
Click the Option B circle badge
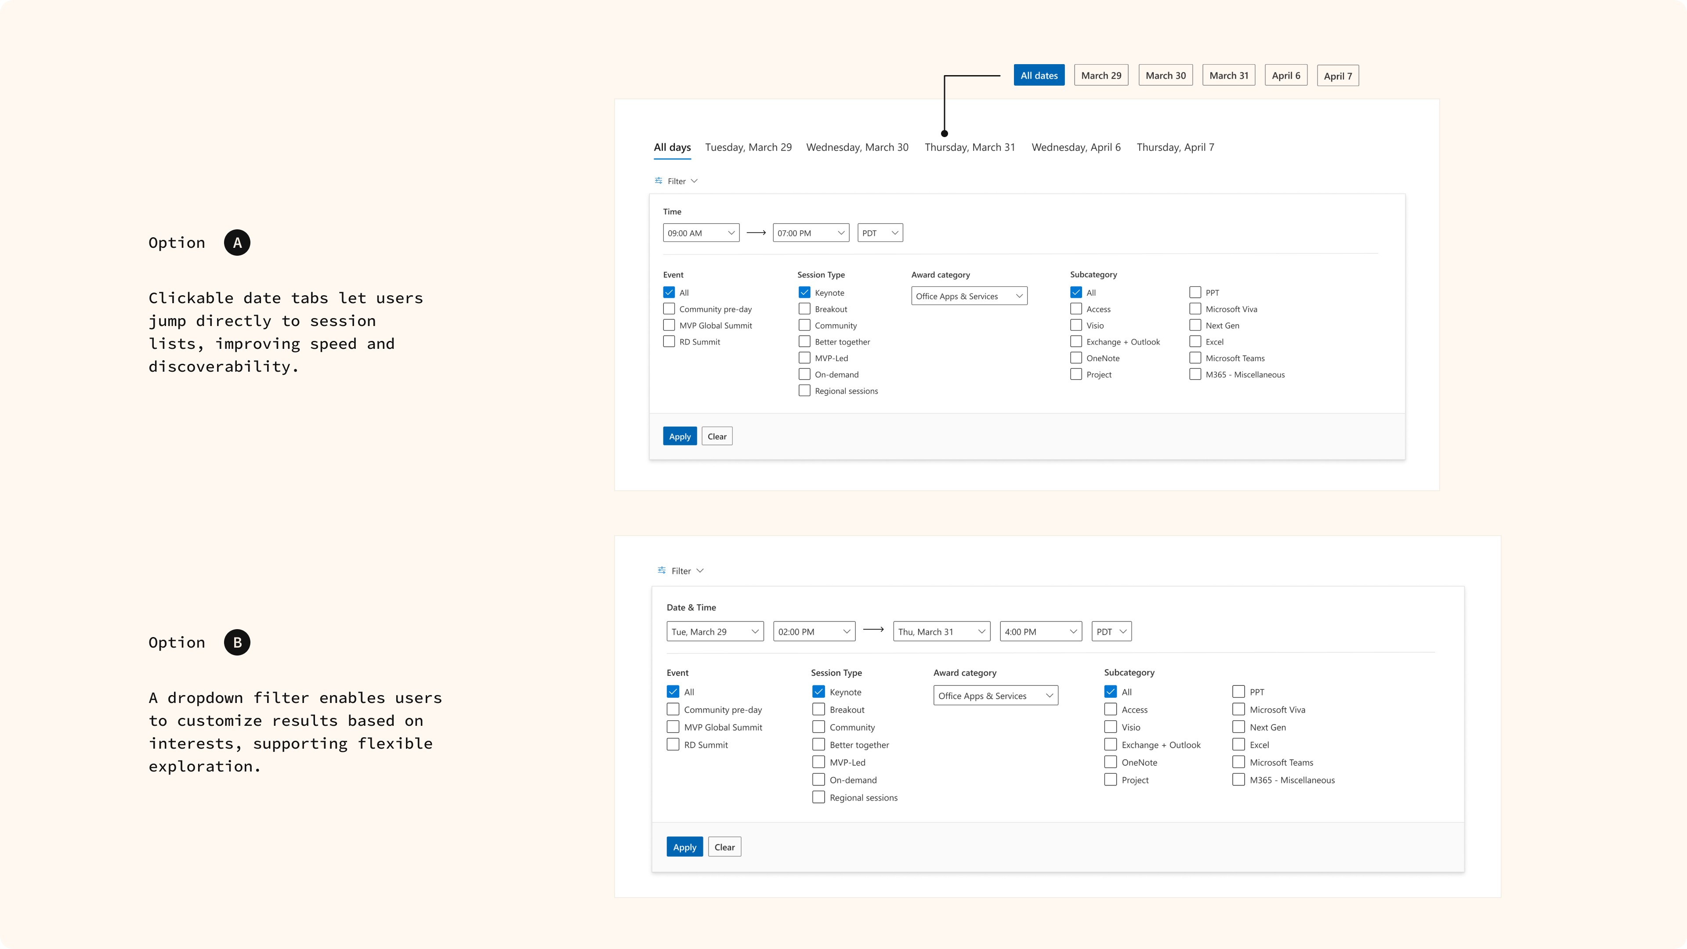[x=237, y=642]
